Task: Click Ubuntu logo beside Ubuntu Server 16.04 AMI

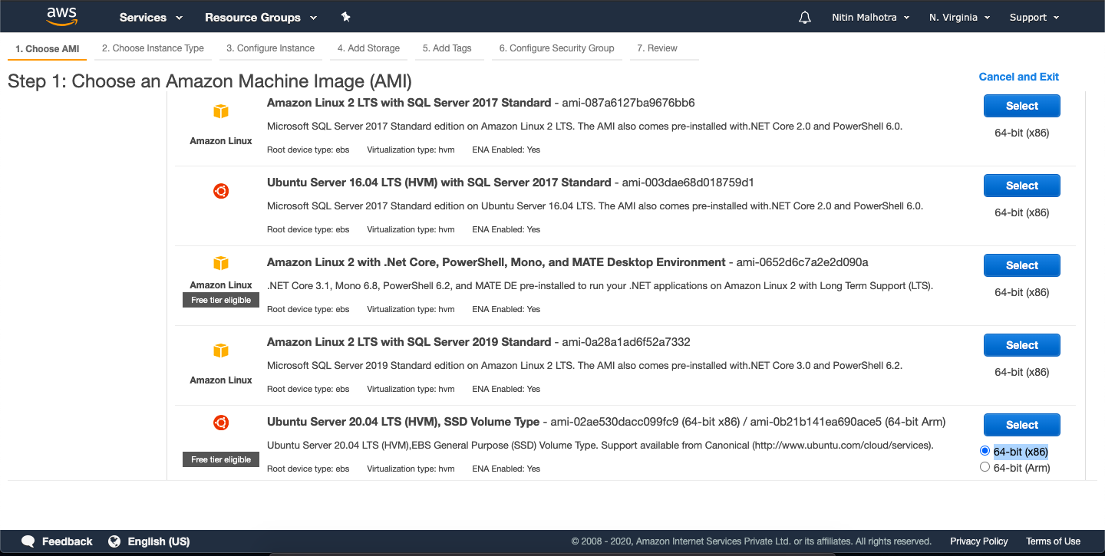Action: [x=221, y=192]
